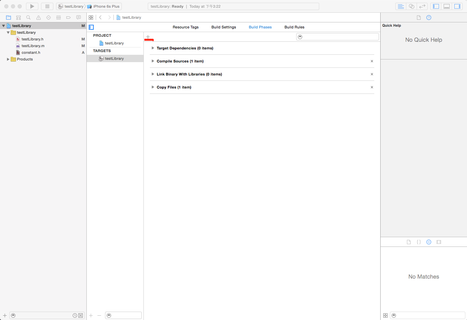This screenshot has width=467, height=320.
Task: Toggle library grid view
Action: [x=386, y=315]
